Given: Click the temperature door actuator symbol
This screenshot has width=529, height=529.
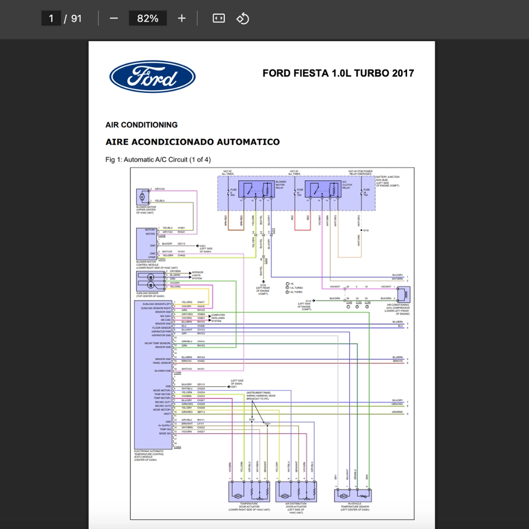Looking at the screenshot, I should coord(249,492).
